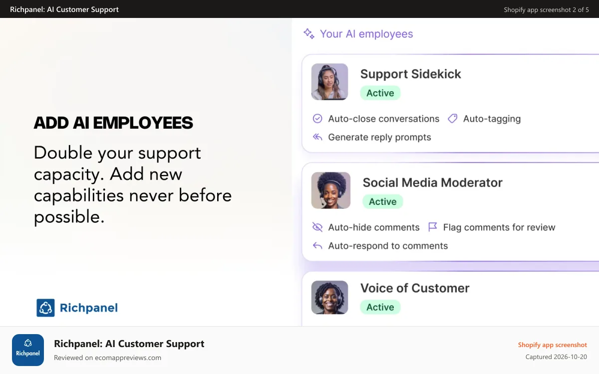Click the Flag comments for review label
Viewport: 599px width, 374px height.
499,227
